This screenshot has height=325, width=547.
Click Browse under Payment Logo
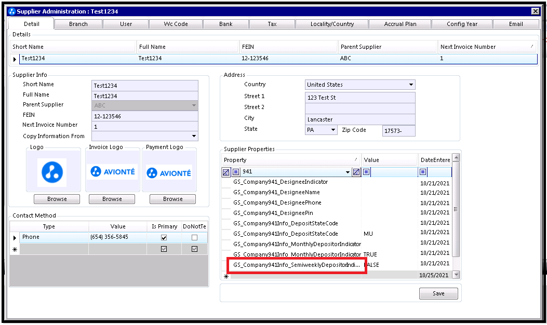click(172, 199)
